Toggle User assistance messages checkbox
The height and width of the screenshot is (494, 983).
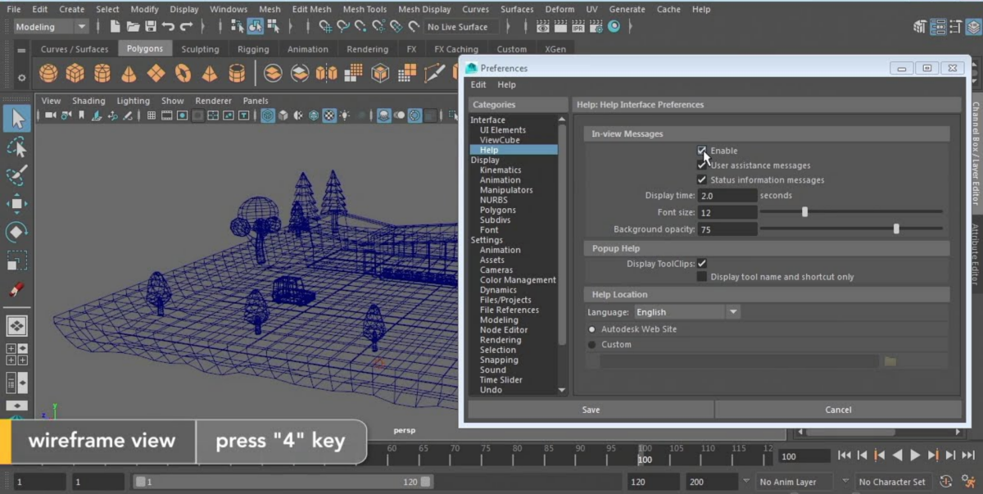click(x=702, y=165)
